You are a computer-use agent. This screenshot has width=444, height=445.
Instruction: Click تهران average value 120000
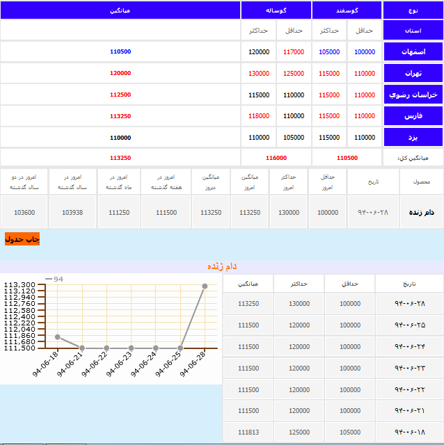click(120, 73)
